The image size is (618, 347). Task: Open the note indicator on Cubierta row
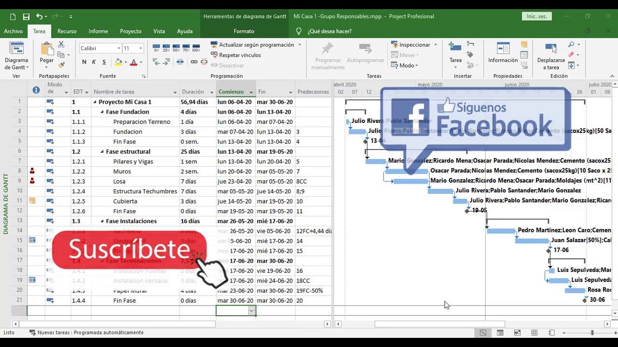(x=32, y=201)
